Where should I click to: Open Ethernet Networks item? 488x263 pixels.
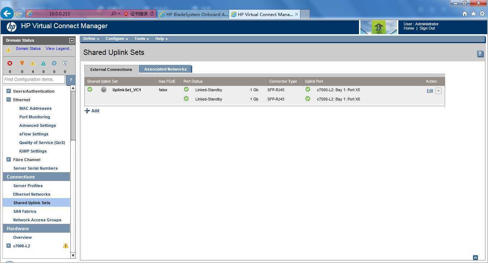click(31, 194)
